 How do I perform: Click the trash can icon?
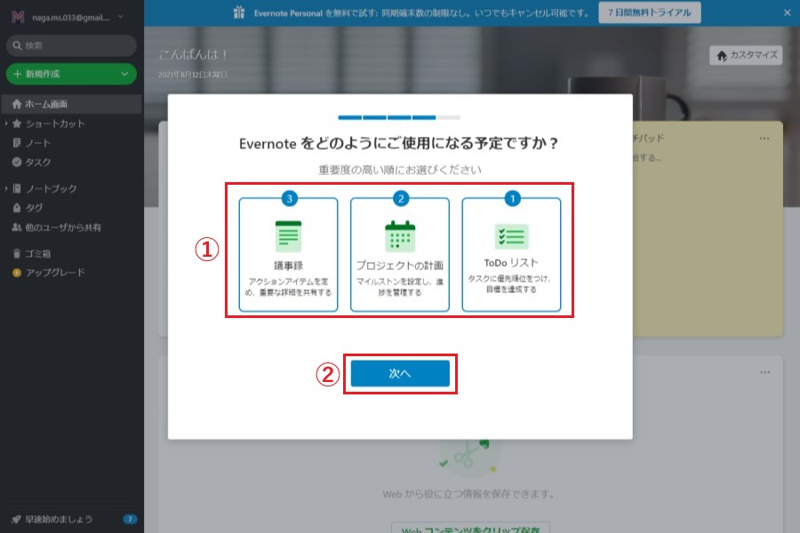[x=17, y=253]
